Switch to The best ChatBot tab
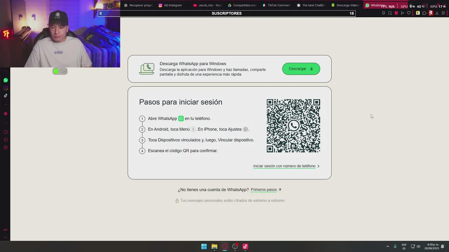The image size is (449, 252). (x=311, y=5)
